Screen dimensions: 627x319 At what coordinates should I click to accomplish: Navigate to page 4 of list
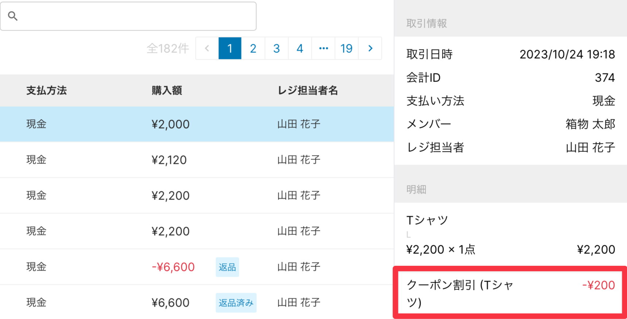300,48
